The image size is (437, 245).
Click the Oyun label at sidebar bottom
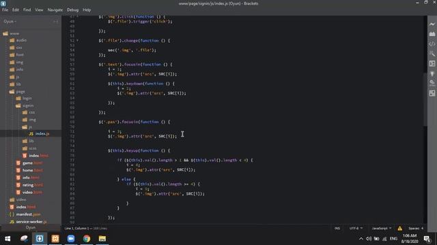click(31, 227)
